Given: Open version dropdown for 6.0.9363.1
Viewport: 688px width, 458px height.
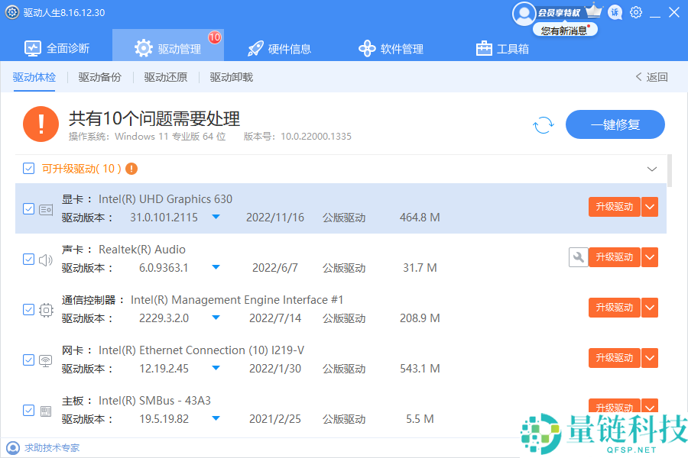Looking at the screenshot, I should pyautogui.click(x=216, y=267).
